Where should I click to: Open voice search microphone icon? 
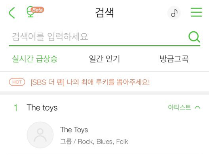pos(30,12)
